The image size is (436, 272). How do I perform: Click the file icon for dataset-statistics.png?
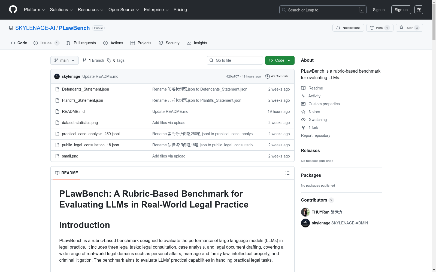coord(57,123)
